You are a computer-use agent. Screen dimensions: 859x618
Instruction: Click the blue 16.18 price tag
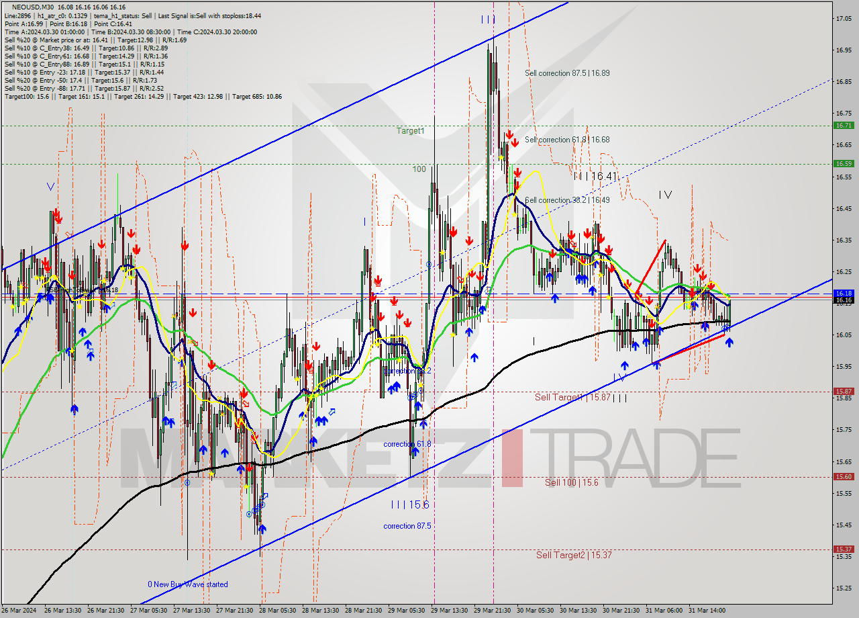click(x=844, y=294)
